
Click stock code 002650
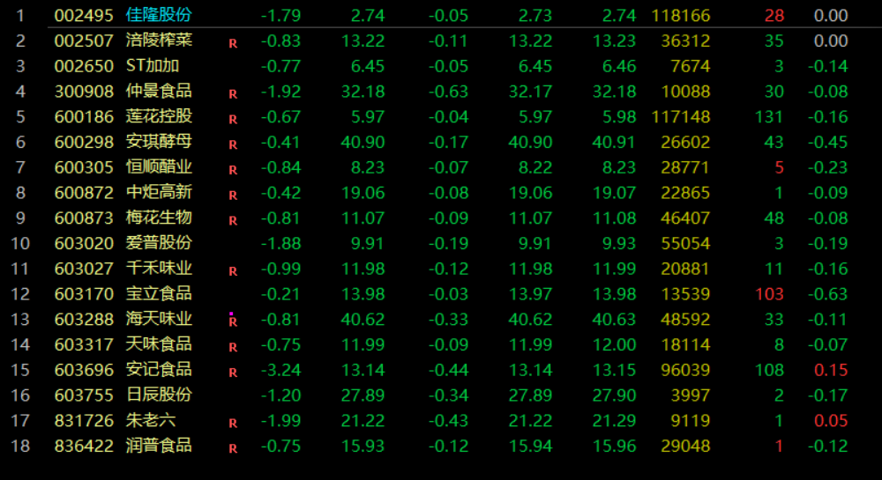coord(84,66)
